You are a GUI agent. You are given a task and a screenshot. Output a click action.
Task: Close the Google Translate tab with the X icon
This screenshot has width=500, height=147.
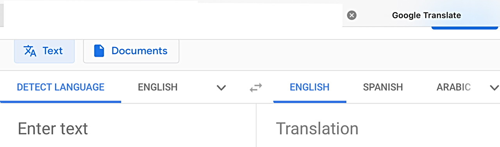(x=352, y=15)
